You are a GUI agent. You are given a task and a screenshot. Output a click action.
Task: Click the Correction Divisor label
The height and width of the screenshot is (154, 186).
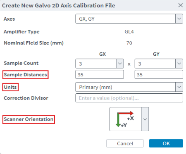click(26, 98)
